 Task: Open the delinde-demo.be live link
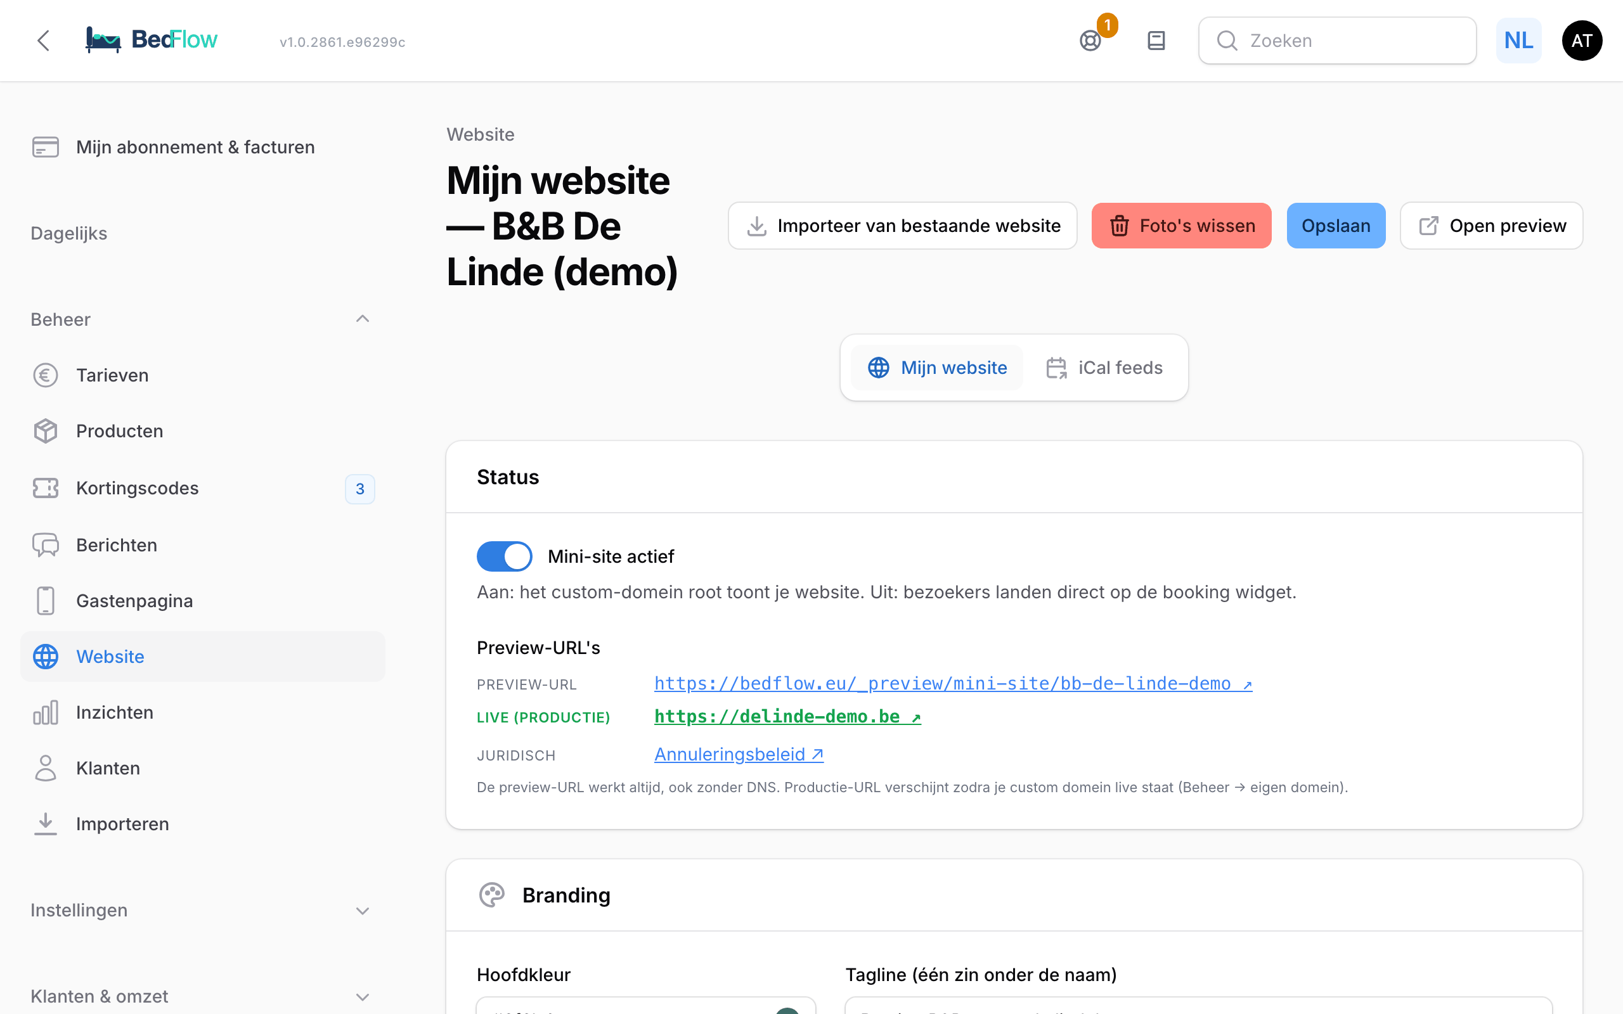787,716
